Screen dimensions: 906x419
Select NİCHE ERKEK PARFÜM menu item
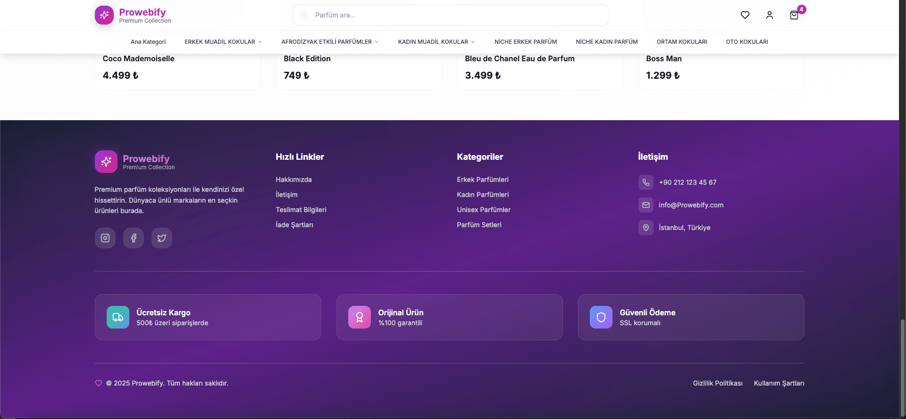tap(525, 42)
